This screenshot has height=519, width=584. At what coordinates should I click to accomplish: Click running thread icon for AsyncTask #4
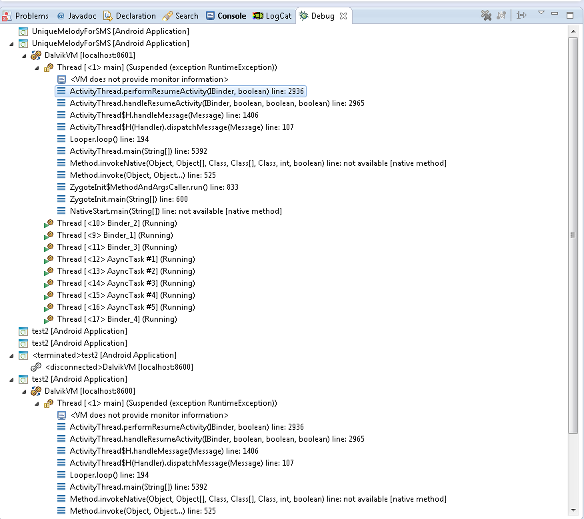[x=49, y=295]
